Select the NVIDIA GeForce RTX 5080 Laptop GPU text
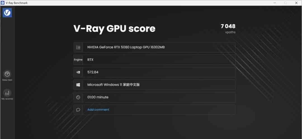The image size is (302, 139). (x=126, y=47)
